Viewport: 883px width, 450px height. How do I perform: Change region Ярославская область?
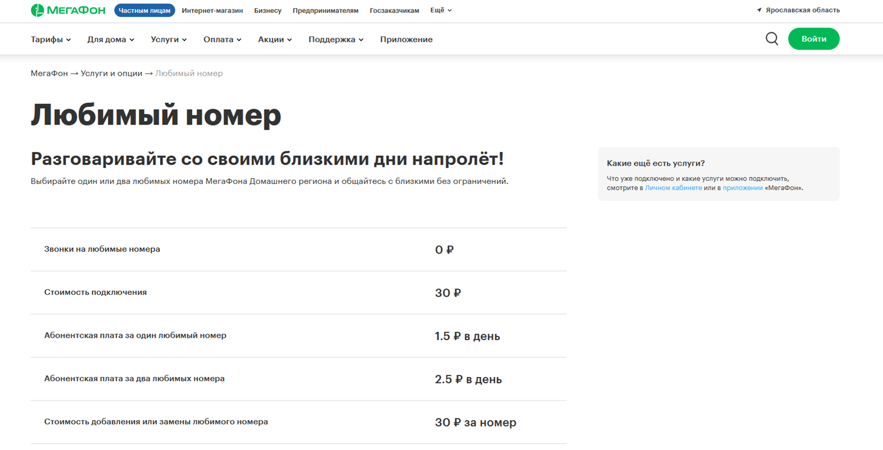(x=802, y=10)
